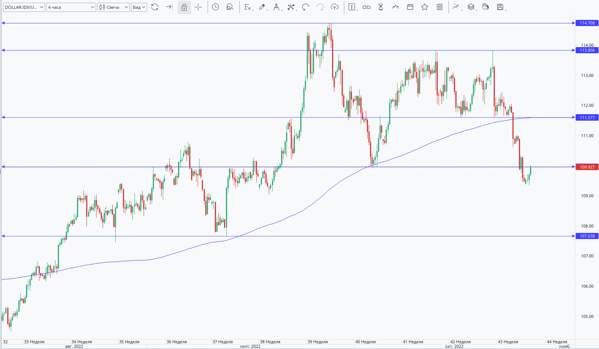Click the сент. 2022 month label
This screenshot has width=599, height=349.
(250, 346)
